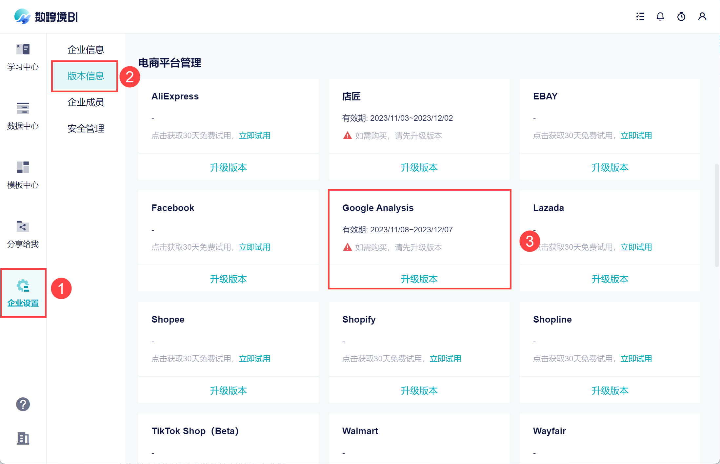Click 立即试用 link for AliExpress
Image resolution: width=720 pixels, height=464 pixels.
[254, 136]
